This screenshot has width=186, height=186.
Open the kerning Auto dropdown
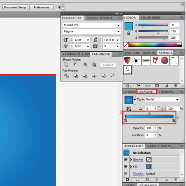(x=88, y=46)
